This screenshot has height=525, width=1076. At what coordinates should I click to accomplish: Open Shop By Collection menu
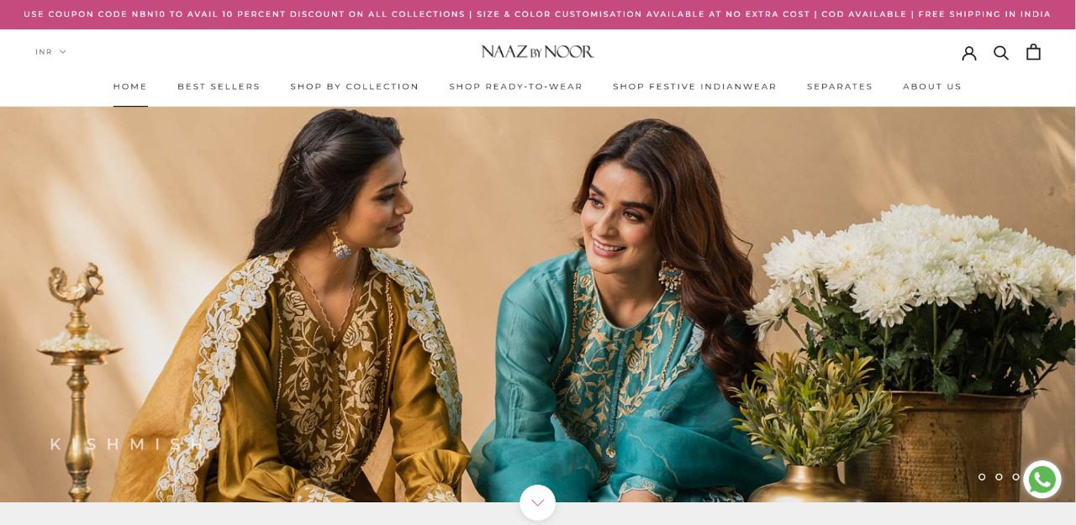click(x=355, y=87)
